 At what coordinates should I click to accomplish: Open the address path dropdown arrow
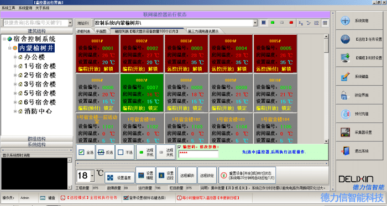pos(255,23)
